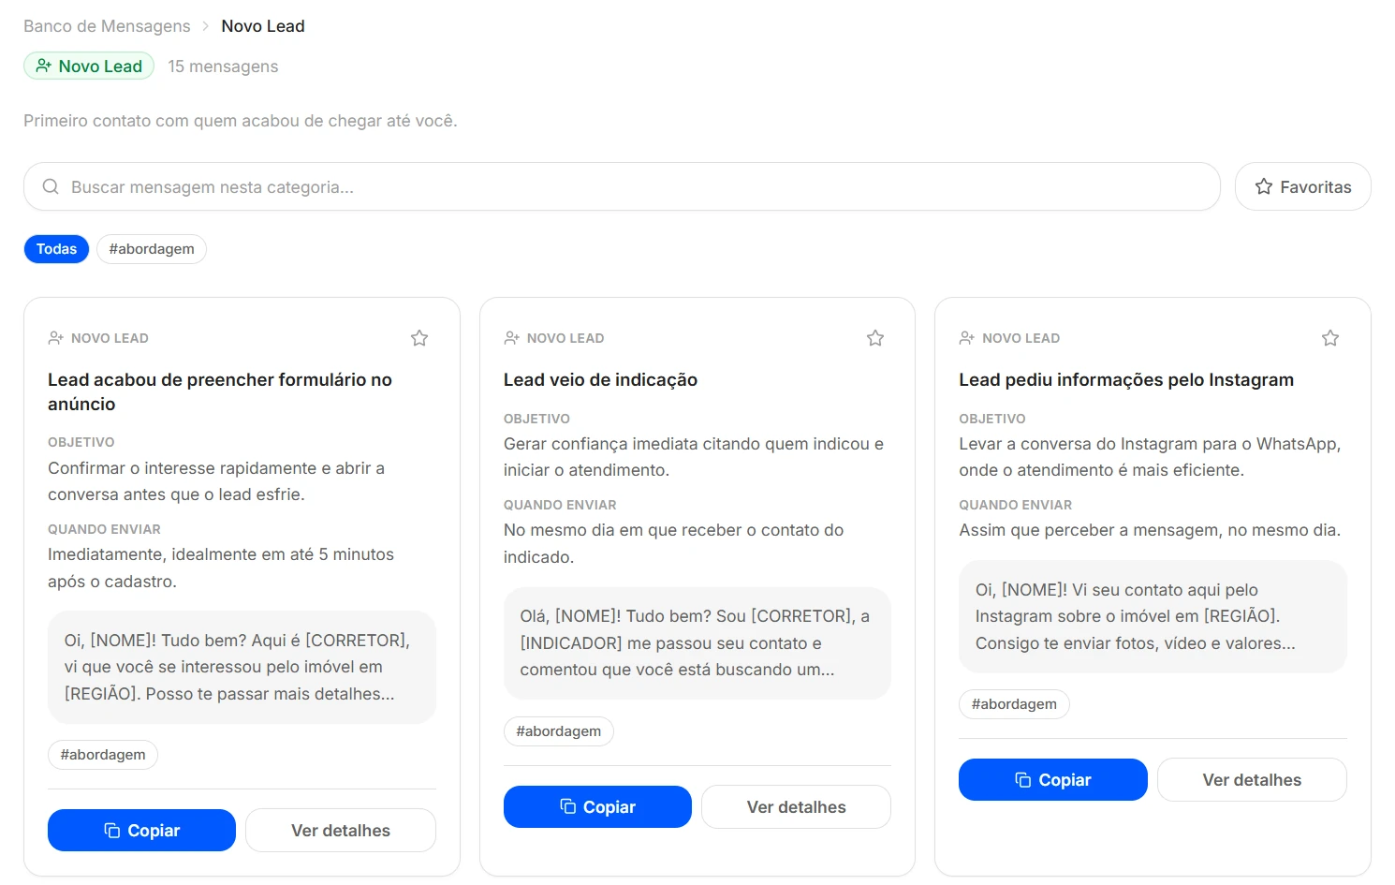Click the breadcrumb chevron separator
This screenshot has height=885, width=1395.
click(206, 26)
